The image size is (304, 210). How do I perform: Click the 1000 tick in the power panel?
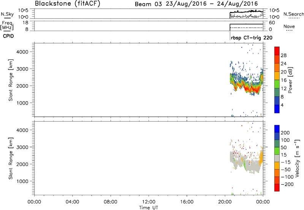pyautogui.click(x=22, y=103)
